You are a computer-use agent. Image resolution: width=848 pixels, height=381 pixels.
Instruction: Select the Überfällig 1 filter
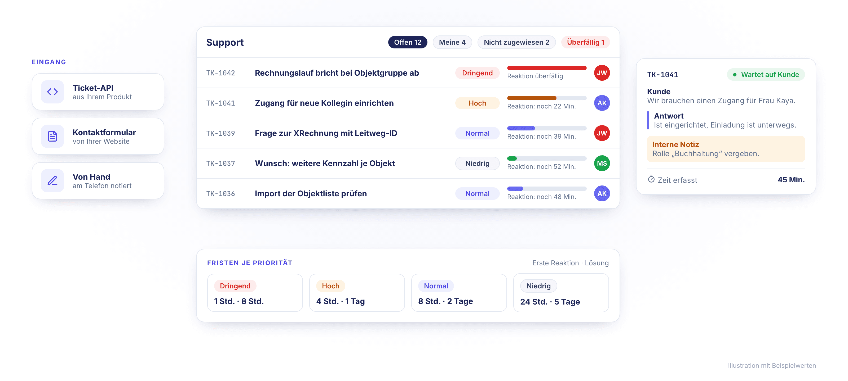tap(585, 42)
